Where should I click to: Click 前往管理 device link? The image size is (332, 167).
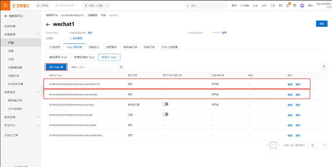[78, 38]
